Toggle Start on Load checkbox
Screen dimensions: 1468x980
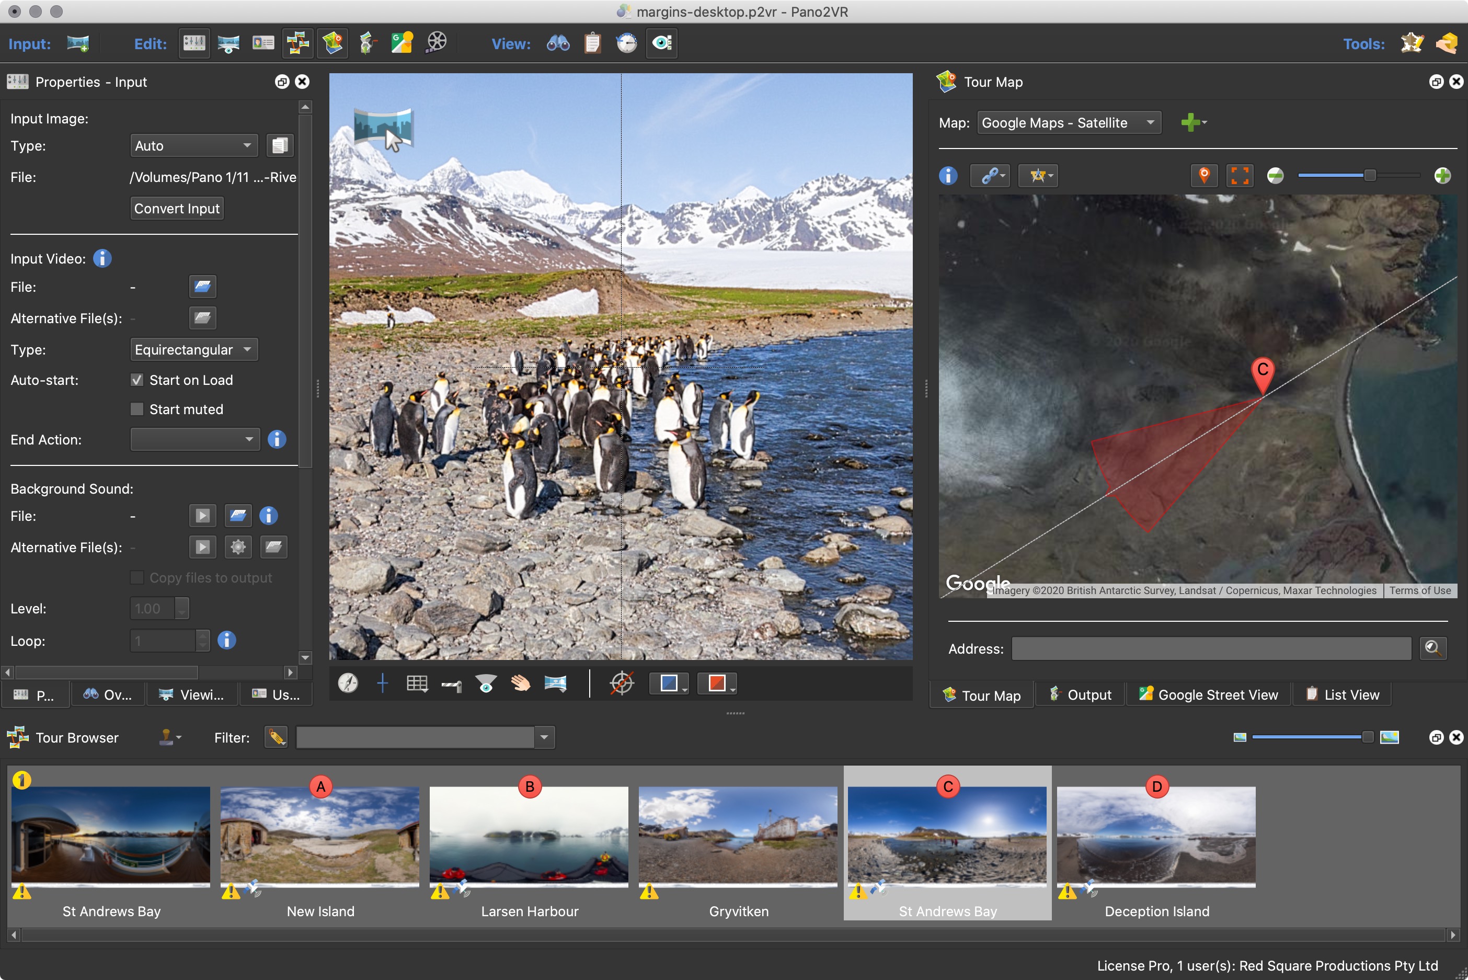click(x=137, y=380)
